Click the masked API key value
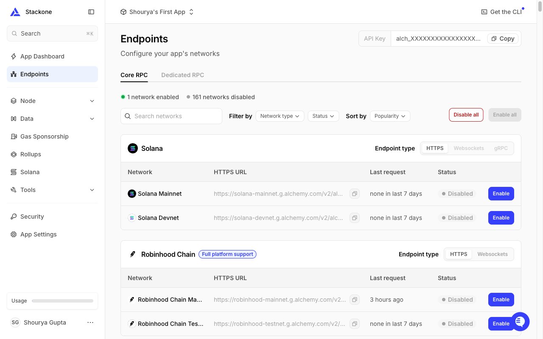 pos(438,39)
